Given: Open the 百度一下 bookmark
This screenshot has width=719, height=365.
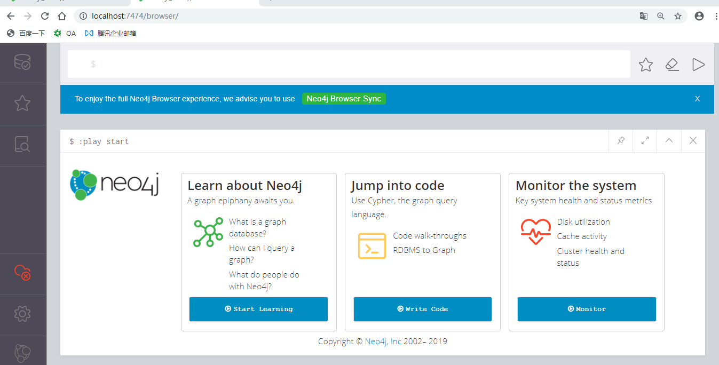Looking at the screenshot, I should [x=26, y=33].
